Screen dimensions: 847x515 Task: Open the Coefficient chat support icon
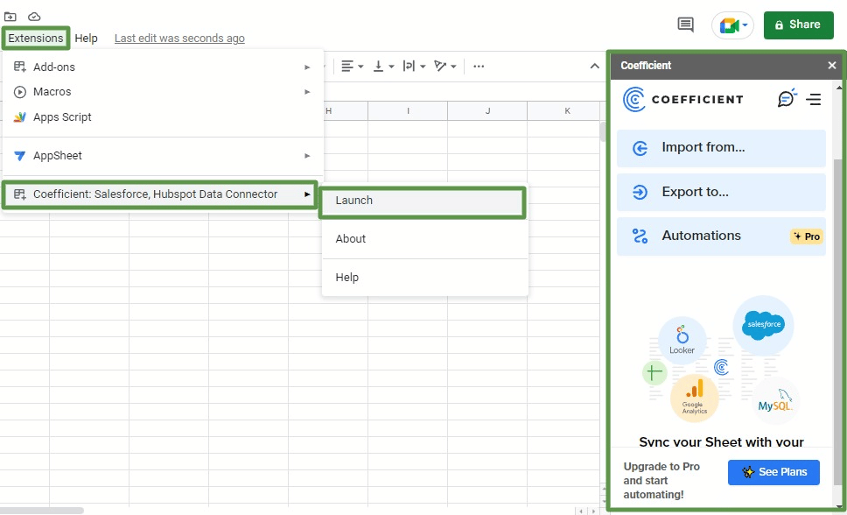coord(787,98)
